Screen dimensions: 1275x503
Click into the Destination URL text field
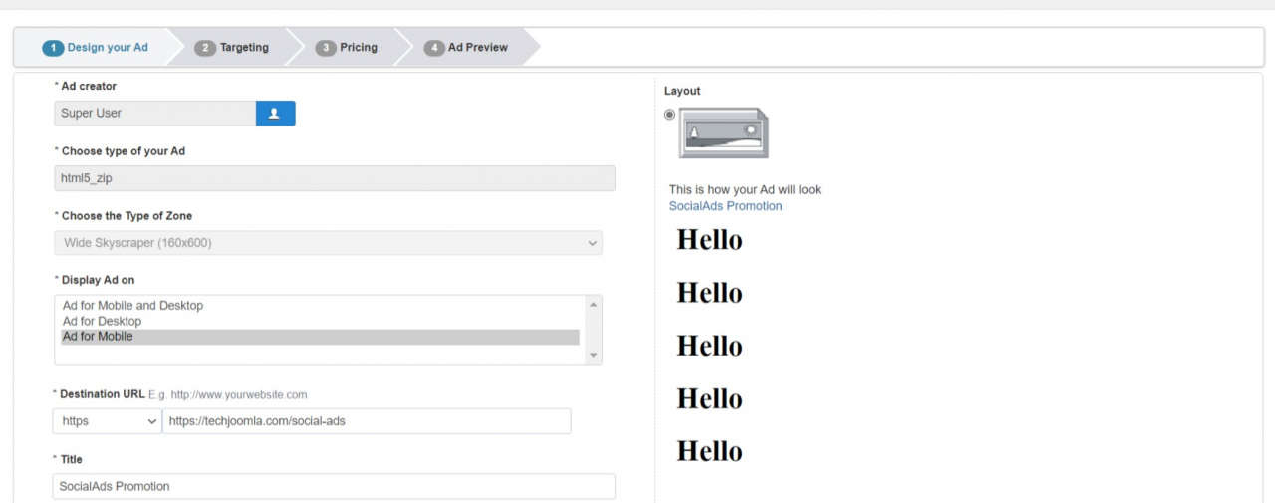coord(367,421)
